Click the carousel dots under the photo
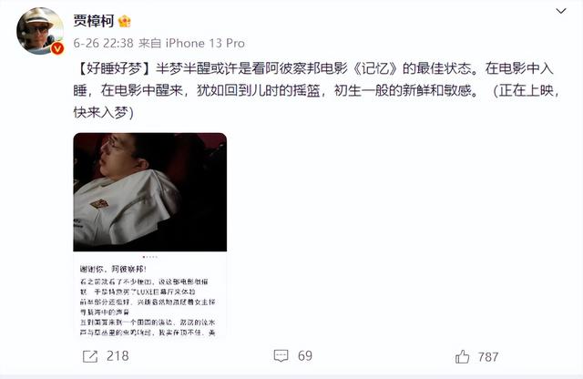 pyautogui.click(x=150, y=257)
